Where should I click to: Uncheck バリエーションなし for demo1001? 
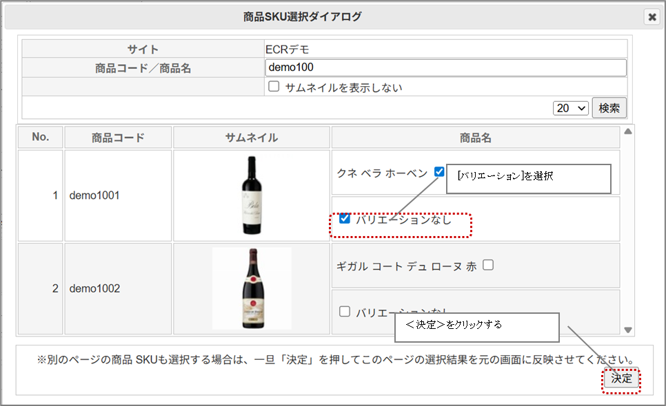pyautogui.click(x=345, y=219)
